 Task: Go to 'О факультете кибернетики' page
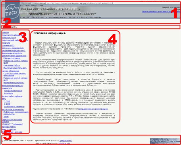[x=13, y=35]
